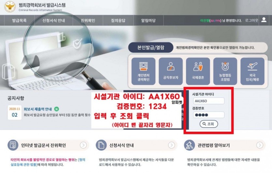
Task: Expand 관련법령 알아보기 chevron arrow
Action: coord(260,145)
